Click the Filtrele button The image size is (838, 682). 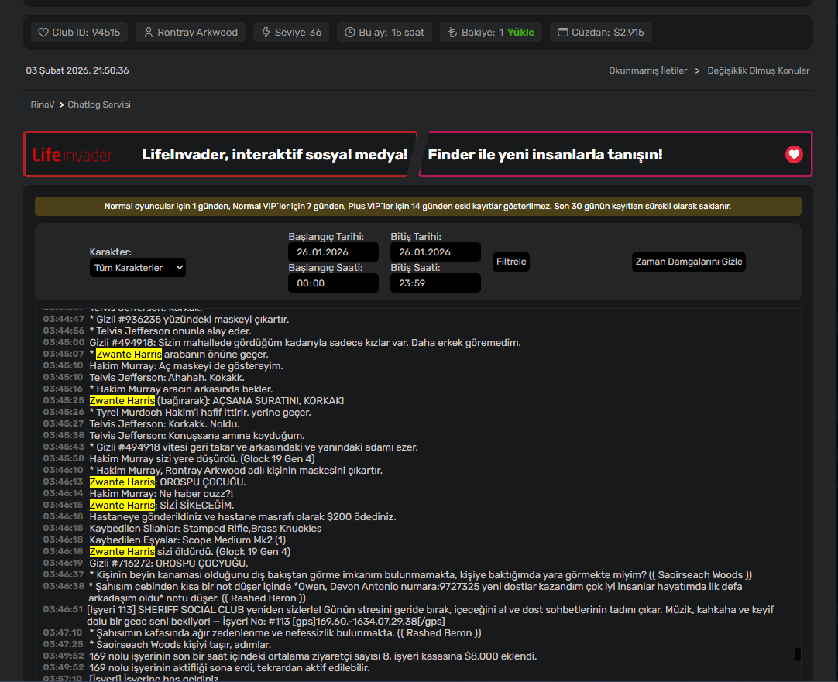(511, 262)
